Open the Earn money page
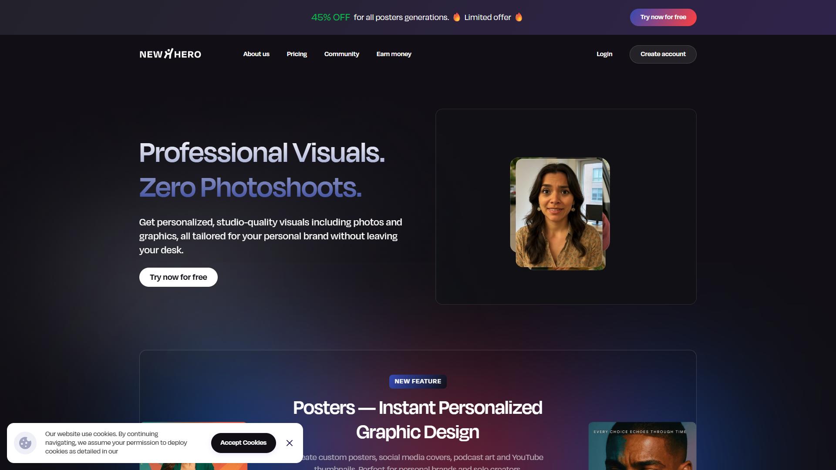 click(394, 54)
